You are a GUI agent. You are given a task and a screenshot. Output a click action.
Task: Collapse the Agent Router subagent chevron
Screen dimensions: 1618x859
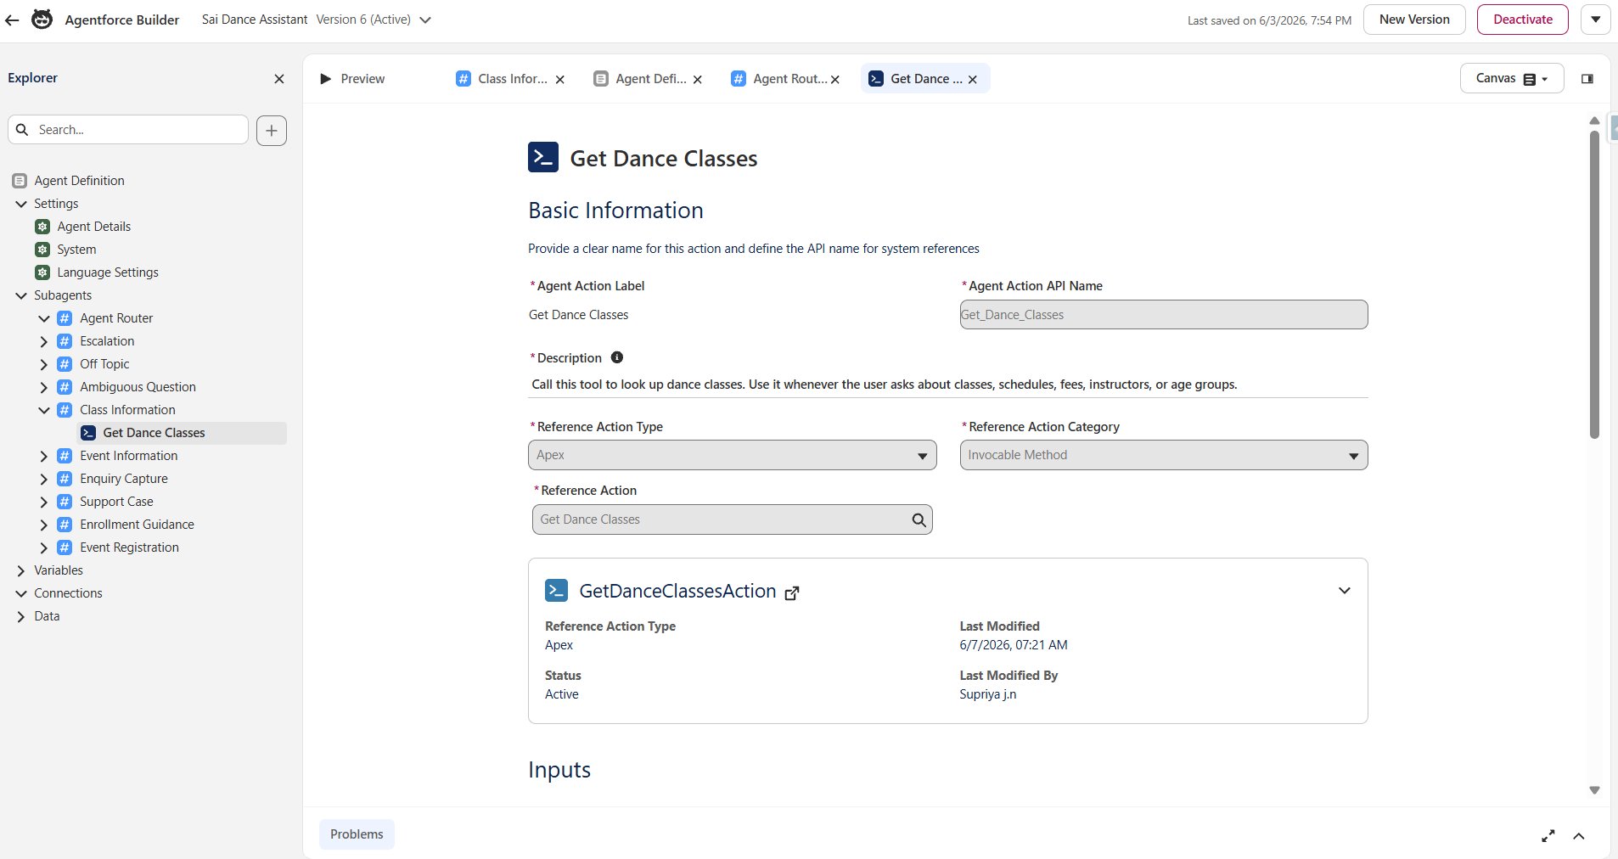44,318
